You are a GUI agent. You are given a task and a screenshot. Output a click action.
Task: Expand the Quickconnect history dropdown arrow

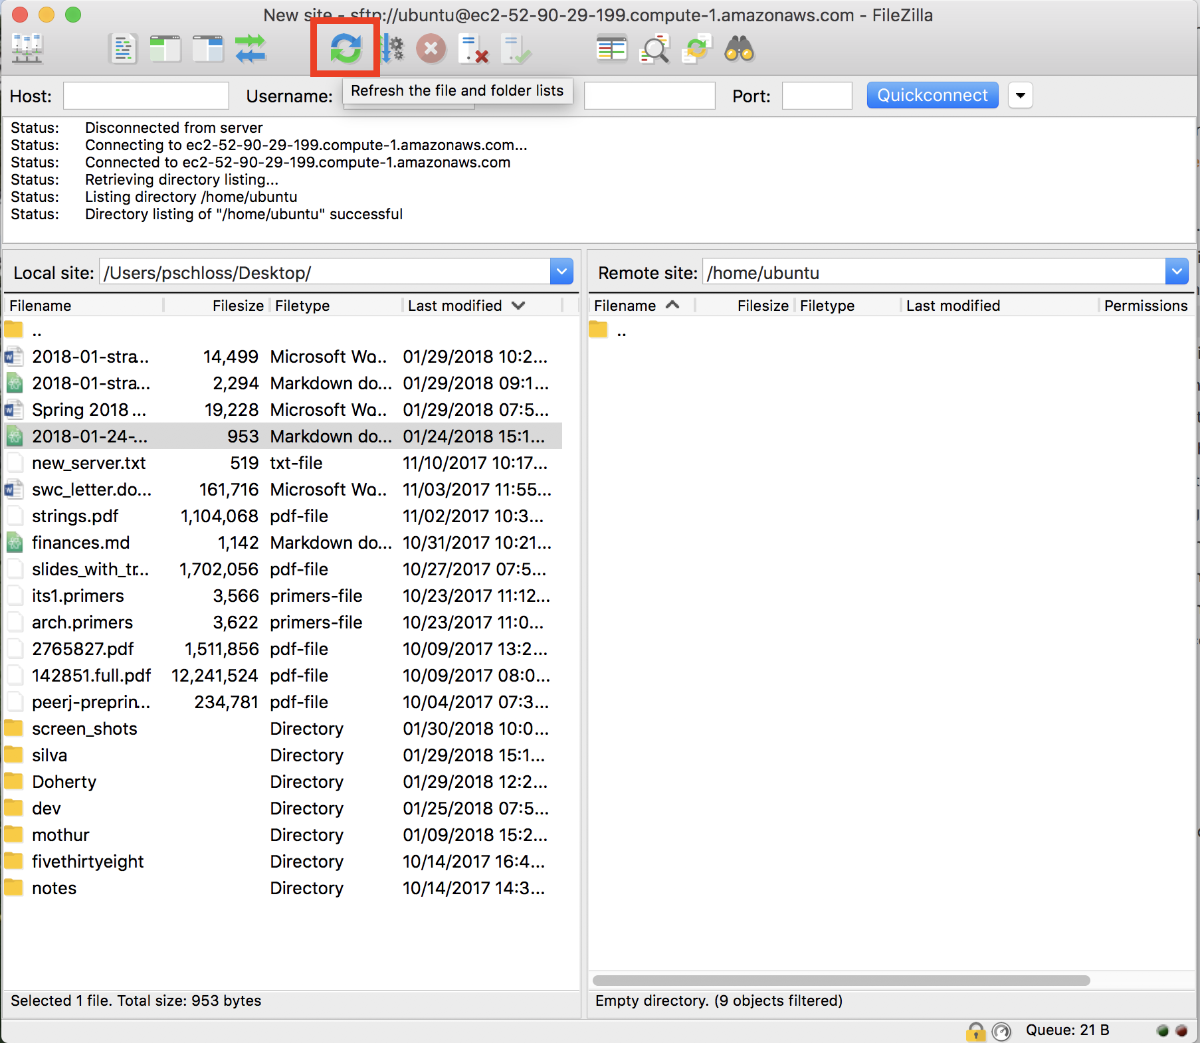click(1020, 96)
